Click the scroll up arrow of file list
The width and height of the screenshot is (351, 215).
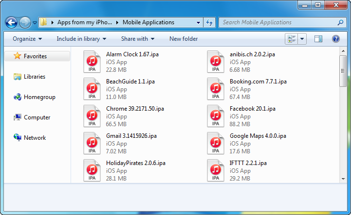(343, 51)
